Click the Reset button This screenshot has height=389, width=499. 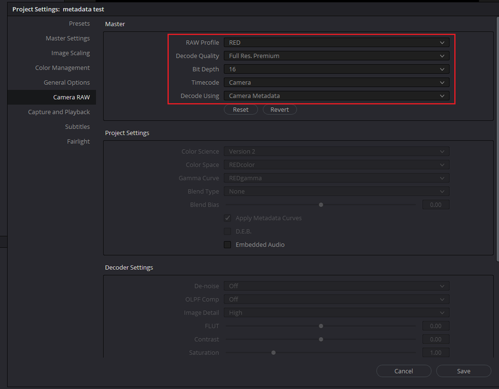click(x=241, y=109)
